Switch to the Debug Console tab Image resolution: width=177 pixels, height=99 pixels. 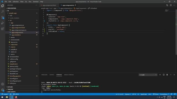tap(69, 75)
